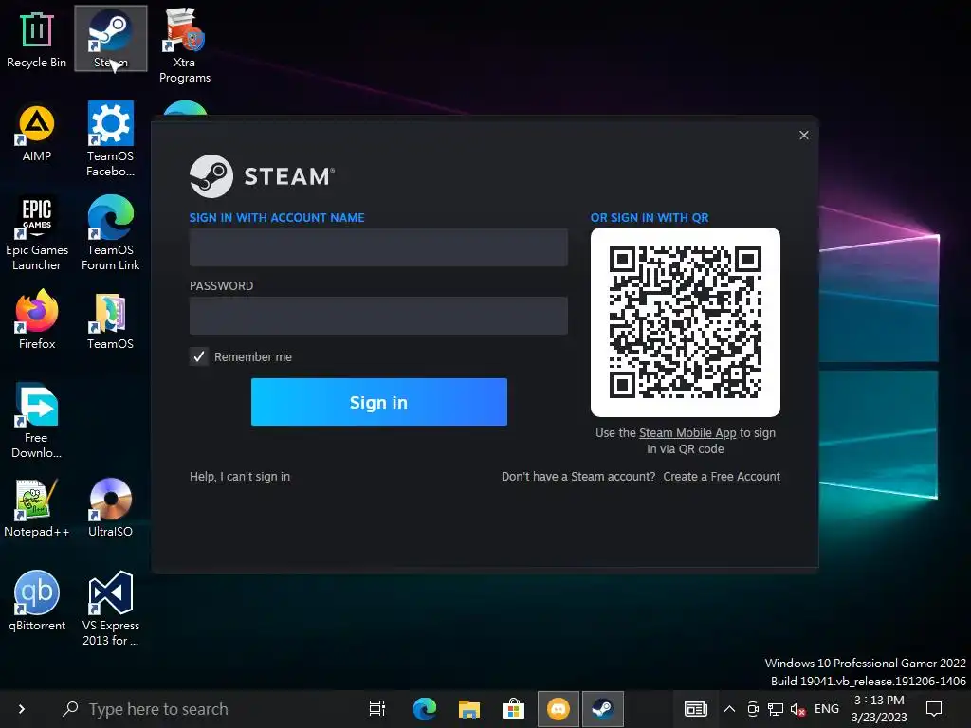
Task: Open the Steam Mobile App link
Action: click(687, 432)
